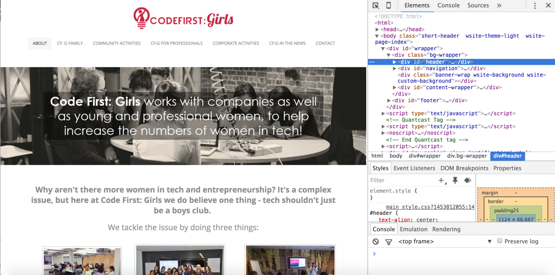Open the Sources tab
Viewport: 555px width, 275px height.
click(478, 6)
